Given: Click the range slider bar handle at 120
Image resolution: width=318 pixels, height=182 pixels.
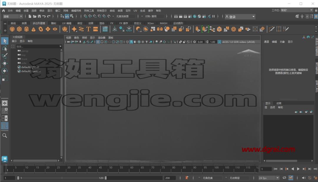Looking at the screenshot, I should point(106,178).
